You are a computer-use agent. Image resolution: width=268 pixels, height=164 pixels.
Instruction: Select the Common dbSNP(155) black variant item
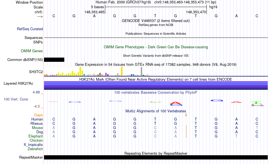[54, 60]
